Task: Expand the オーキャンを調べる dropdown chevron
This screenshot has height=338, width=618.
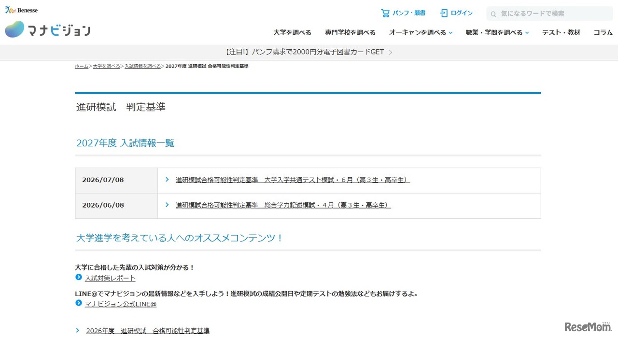Action: tap(450, 33)
